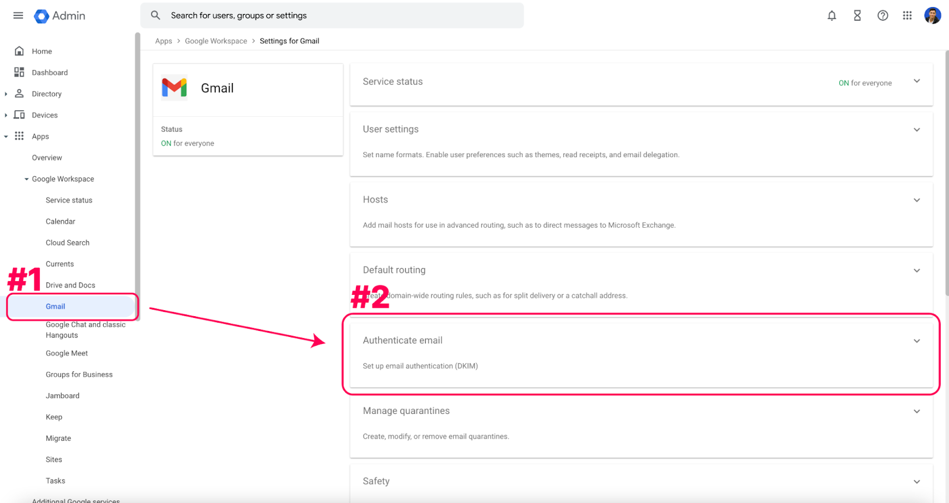Viewport: 949px width, 503px height.
Task: Collapse the Google Workspace sidebar section
Action: (26, 179)
